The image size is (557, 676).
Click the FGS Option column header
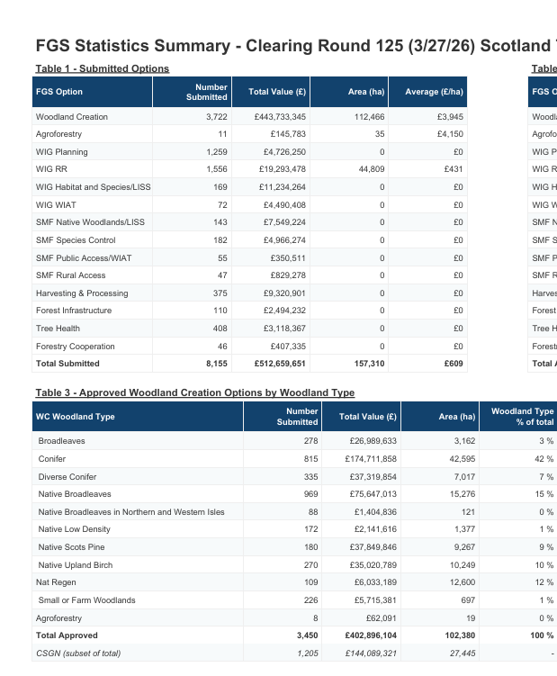pos(59,92)
